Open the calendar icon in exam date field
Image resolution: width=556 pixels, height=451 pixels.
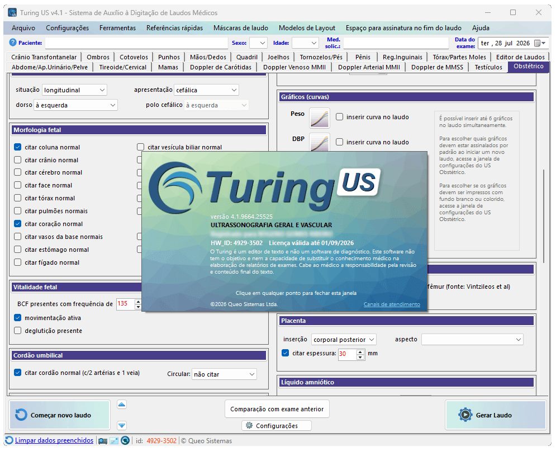(537, 43)
